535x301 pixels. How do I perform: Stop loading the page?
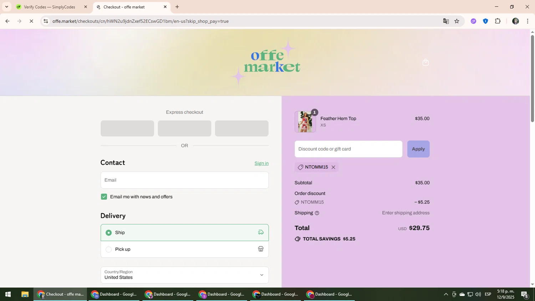coord(31,21)
